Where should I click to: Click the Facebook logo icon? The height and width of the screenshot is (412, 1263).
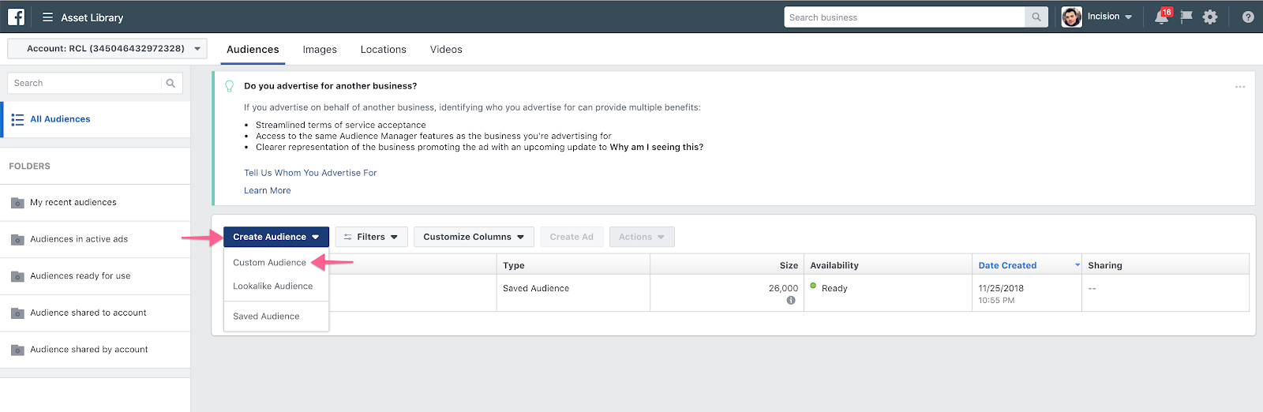click(x=16, y=17)
